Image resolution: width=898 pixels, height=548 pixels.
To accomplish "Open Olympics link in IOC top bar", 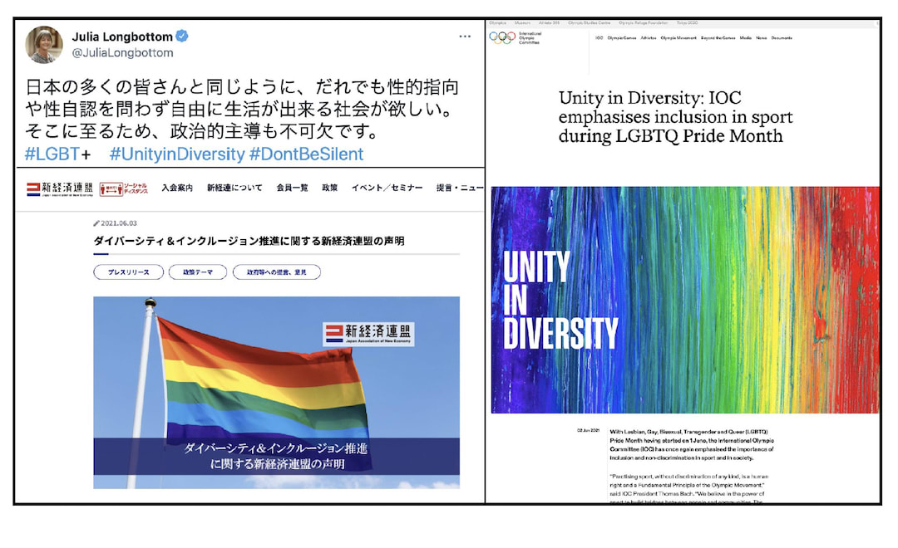I will click(x=498, y=23).
